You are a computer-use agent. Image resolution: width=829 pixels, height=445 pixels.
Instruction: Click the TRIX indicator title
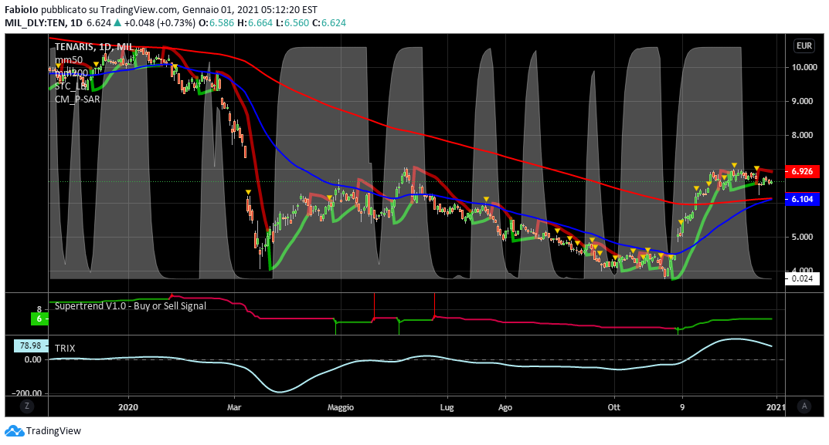point(65,349)
